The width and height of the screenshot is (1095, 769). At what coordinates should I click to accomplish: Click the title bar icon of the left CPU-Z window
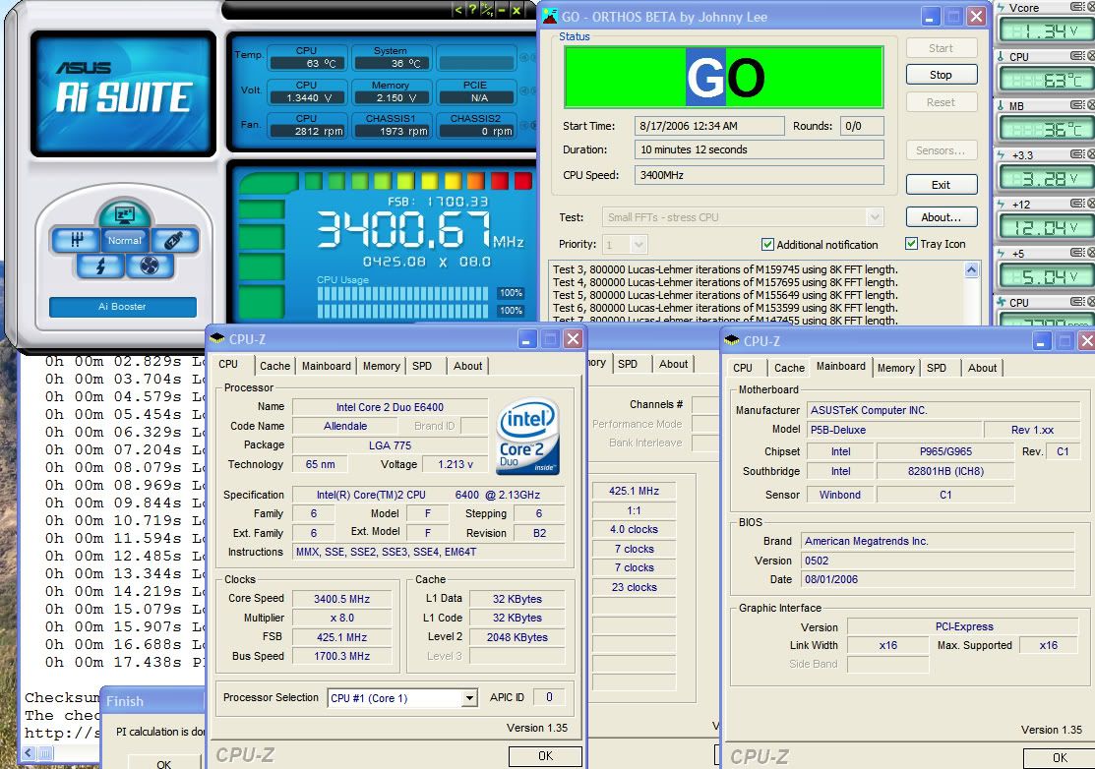pyautogui.click(x=216, y=338)
